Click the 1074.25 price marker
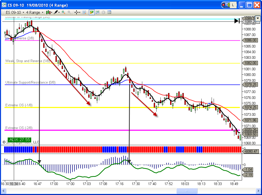 (x=250, y=107)
